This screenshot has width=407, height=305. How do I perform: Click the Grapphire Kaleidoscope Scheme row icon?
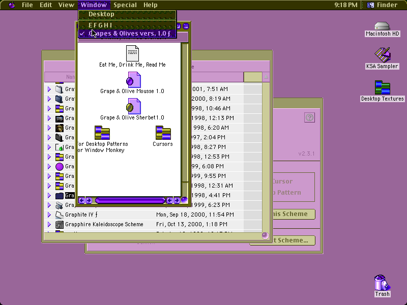[x=60, y=224]
